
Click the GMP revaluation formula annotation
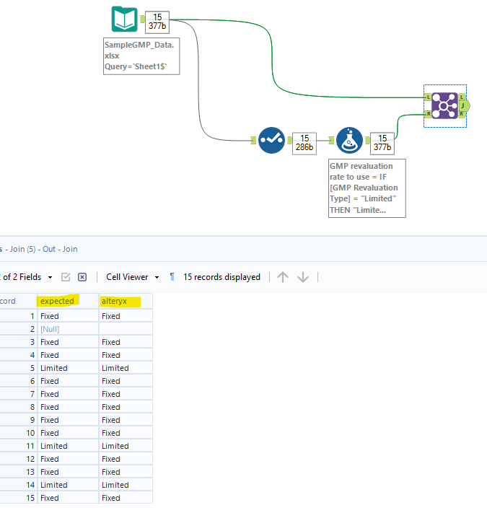pyautogui.click(x=367, y=188)
